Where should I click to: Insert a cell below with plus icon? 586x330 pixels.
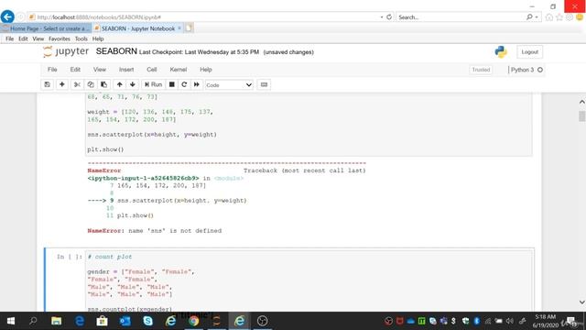(x=62, y=84)
